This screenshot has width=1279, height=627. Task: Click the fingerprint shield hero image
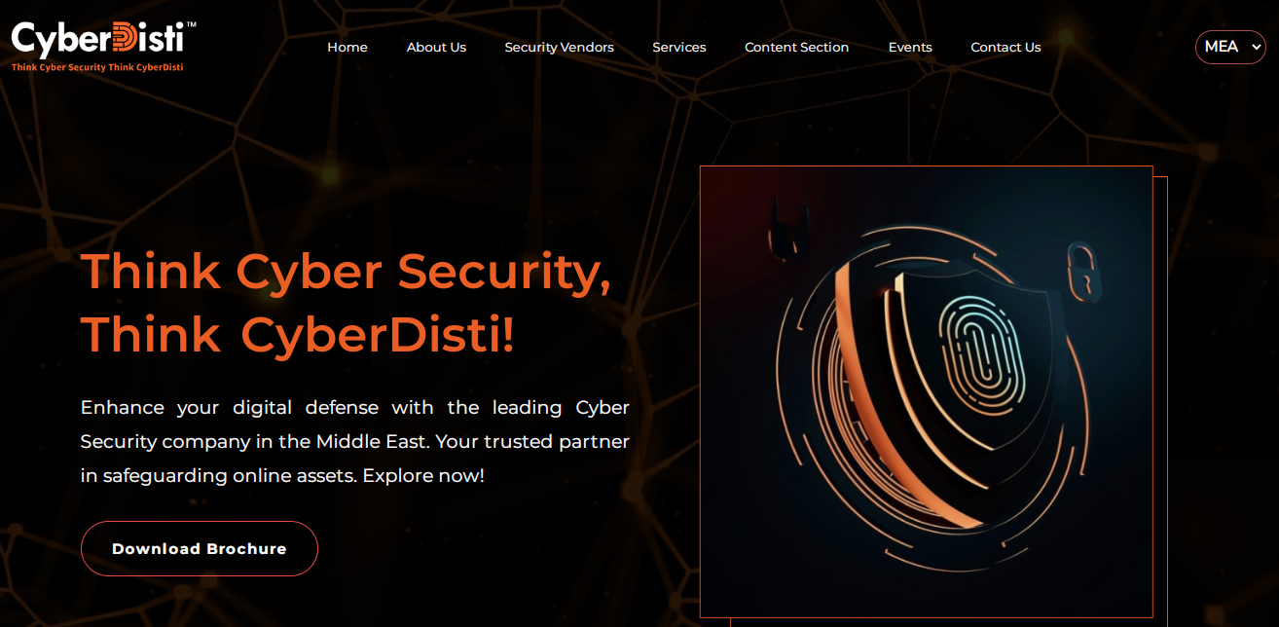point(926,391)
